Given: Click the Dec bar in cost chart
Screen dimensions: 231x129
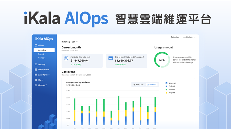Looking at the screenshot, I should click(x=155, y=111).
